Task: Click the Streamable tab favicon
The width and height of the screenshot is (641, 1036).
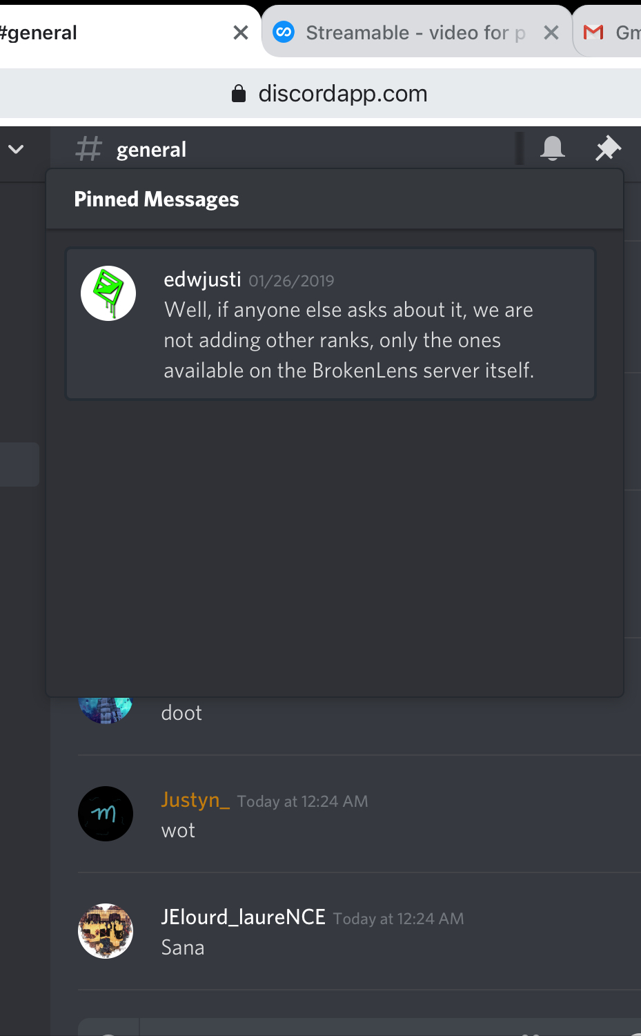Action: [284, 32]
